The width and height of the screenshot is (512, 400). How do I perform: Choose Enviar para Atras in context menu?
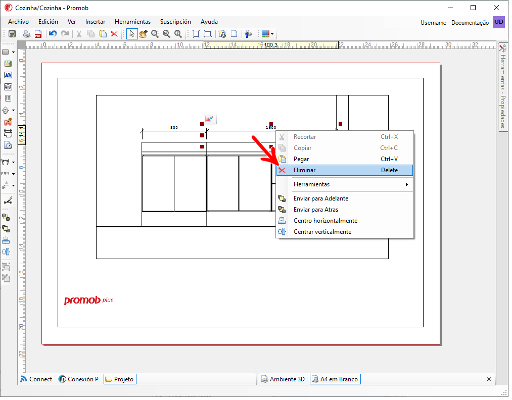(345, 210)
